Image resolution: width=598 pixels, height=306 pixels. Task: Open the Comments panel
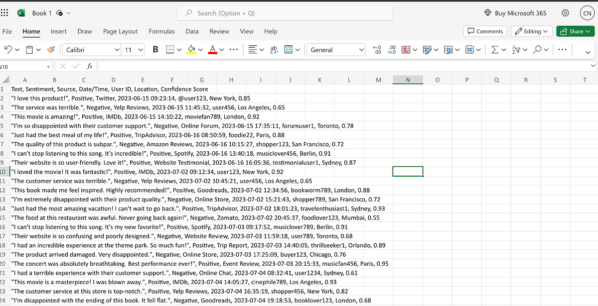tap(484, 31)
